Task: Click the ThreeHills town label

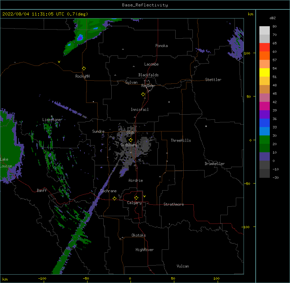Action: [x=181, y=140]
